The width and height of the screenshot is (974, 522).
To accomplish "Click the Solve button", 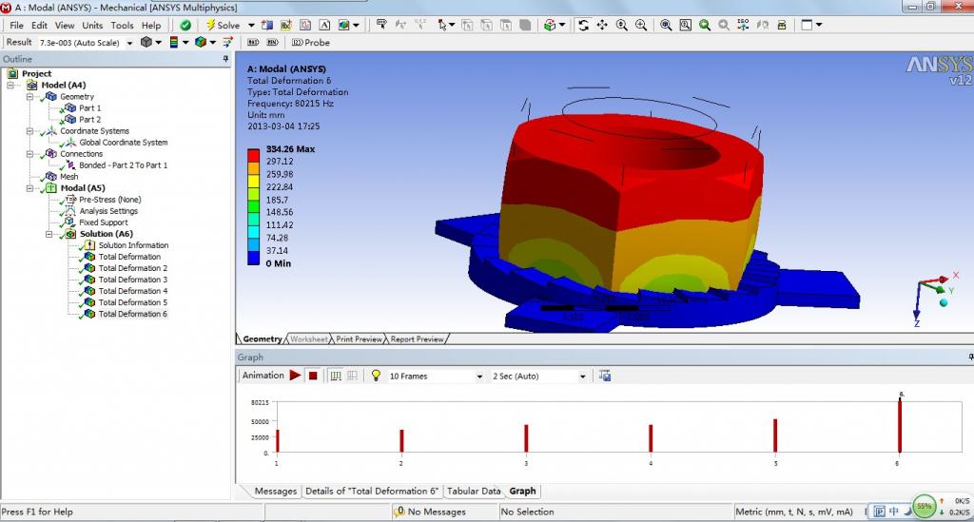I will point(223,25).
